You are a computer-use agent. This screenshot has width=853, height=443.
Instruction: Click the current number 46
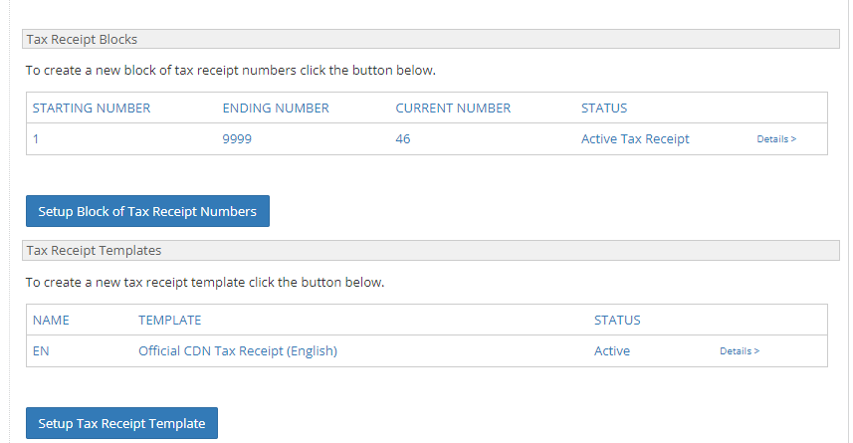[402, 138]
